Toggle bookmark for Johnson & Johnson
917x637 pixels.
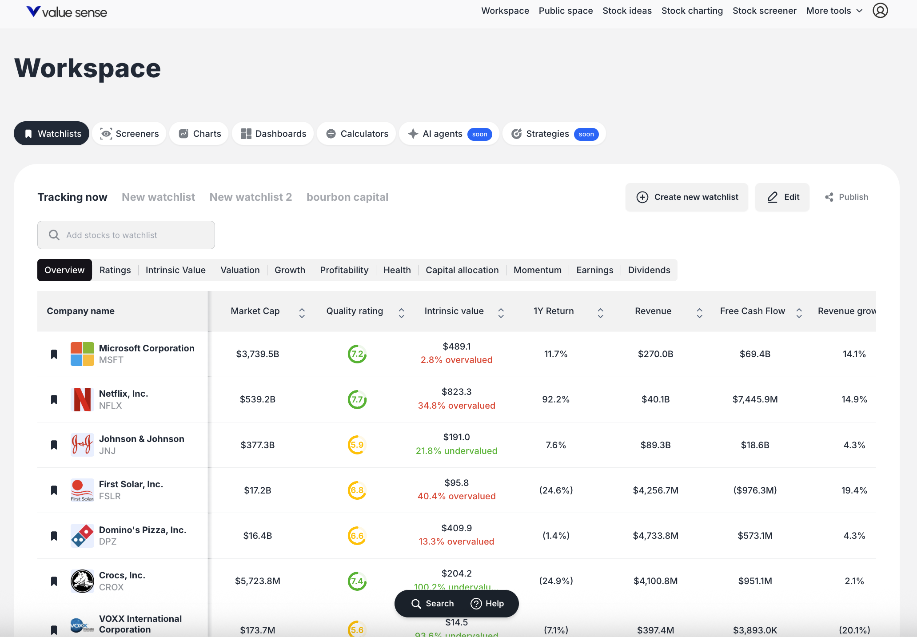pyautogui.click(x=54, y=445)
